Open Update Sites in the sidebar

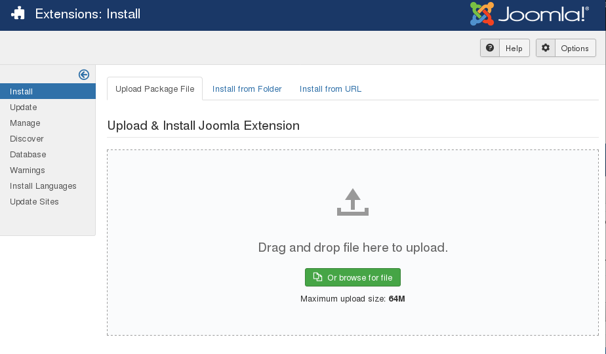(34, 202)
